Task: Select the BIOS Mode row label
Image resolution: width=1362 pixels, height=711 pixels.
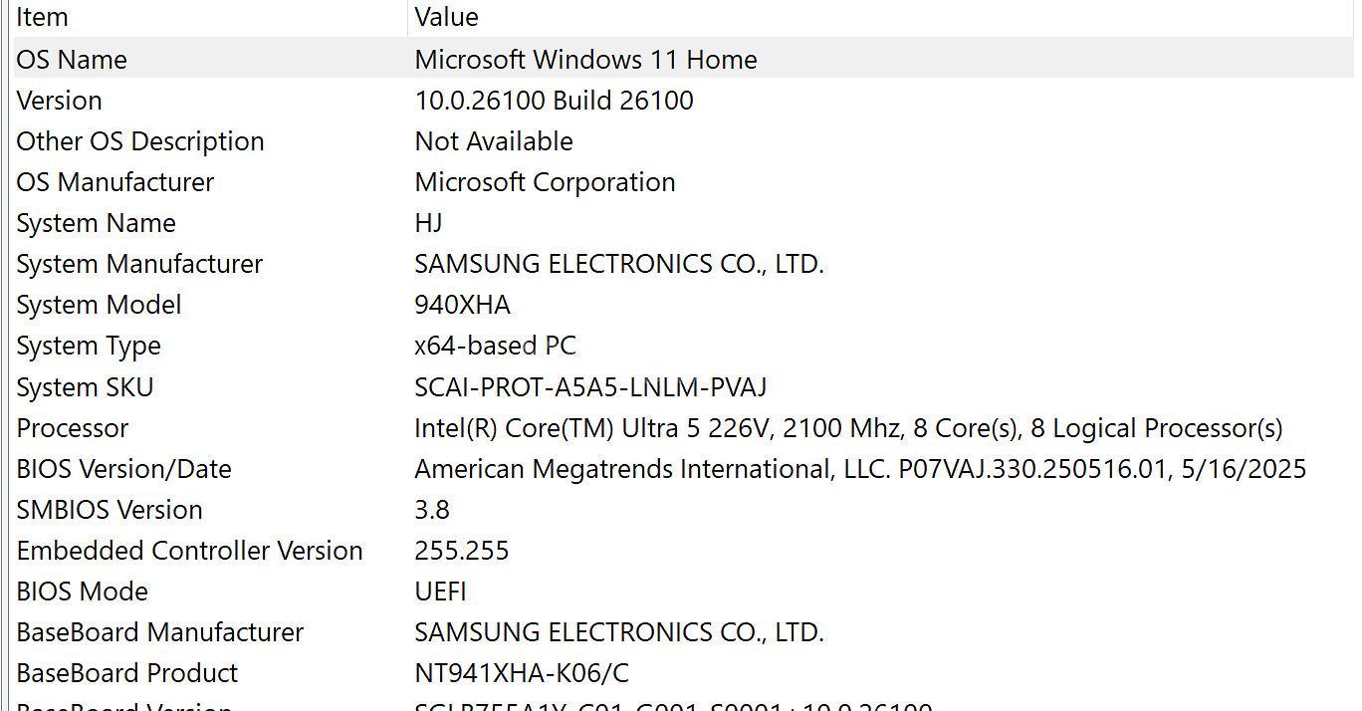Action: (x=83, y=592)
